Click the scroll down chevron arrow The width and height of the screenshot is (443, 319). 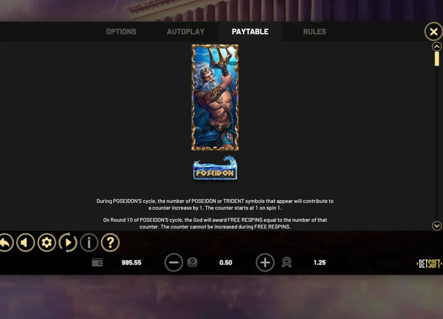pyautogui.click(x=437, y=226)
